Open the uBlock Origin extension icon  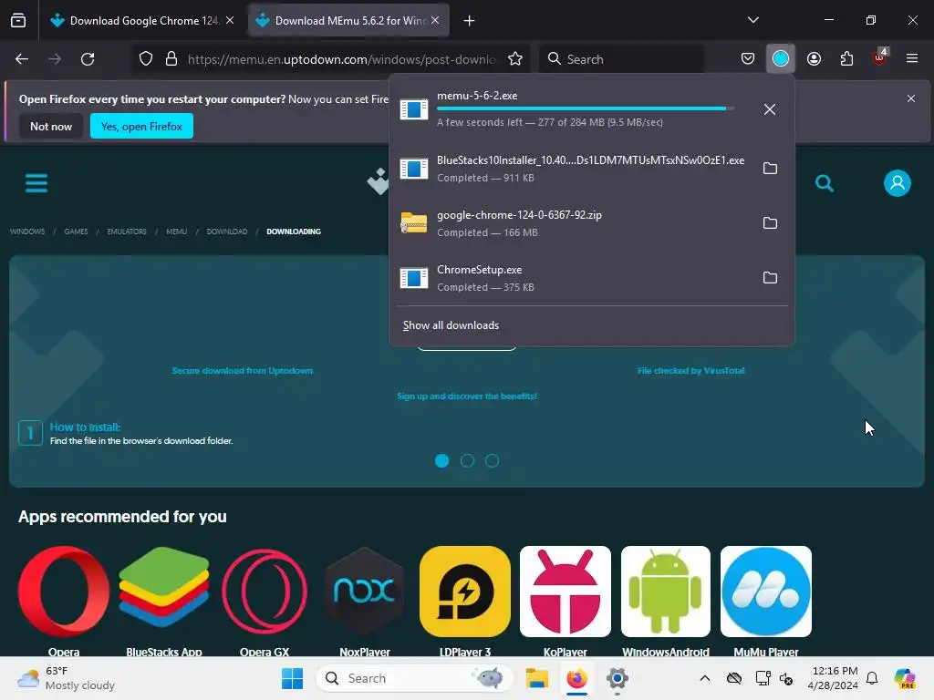tap(880, 58)
